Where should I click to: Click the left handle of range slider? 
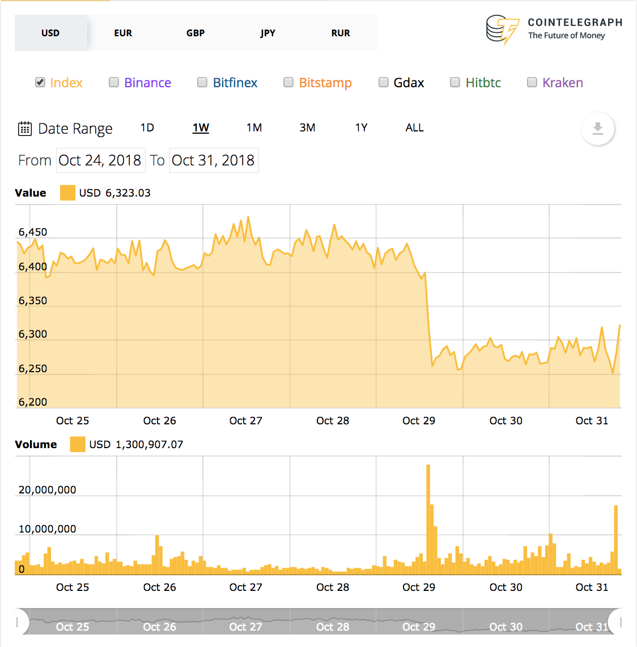tap(20, 622)
